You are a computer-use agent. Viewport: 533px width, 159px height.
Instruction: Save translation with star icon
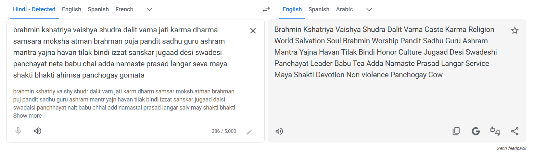[x=515, y=31]
